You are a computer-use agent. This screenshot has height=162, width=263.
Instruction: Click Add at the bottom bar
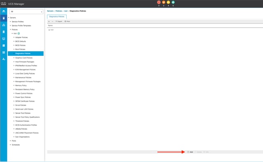click(190, 152)
